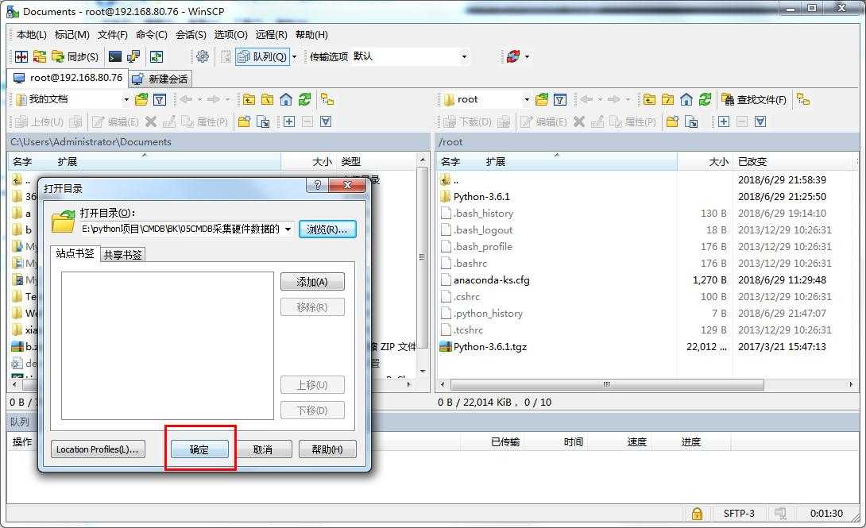
Task: Expand the 传输选项 默认 dropdown
Action: [464, 56]
